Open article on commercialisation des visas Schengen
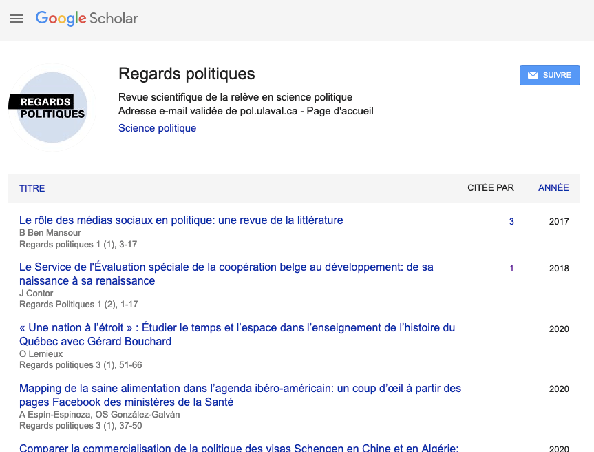The height and width of the screenshot is (452, 594). click(238, 447)
